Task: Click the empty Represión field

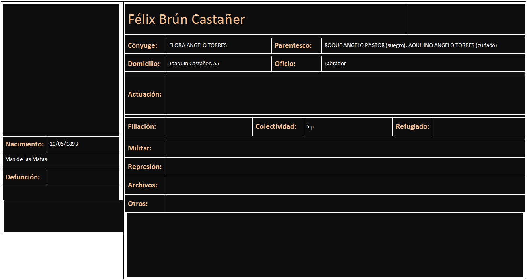Action: point(345,167)
